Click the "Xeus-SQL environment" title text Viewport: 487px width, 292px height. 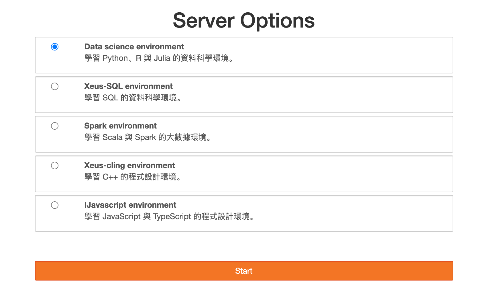click(128, 86)
